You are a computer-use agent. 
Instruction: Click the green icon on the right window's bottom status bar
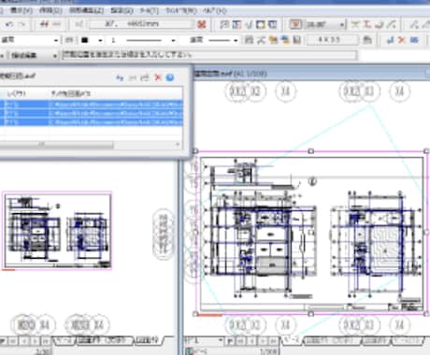click(189, 351)
